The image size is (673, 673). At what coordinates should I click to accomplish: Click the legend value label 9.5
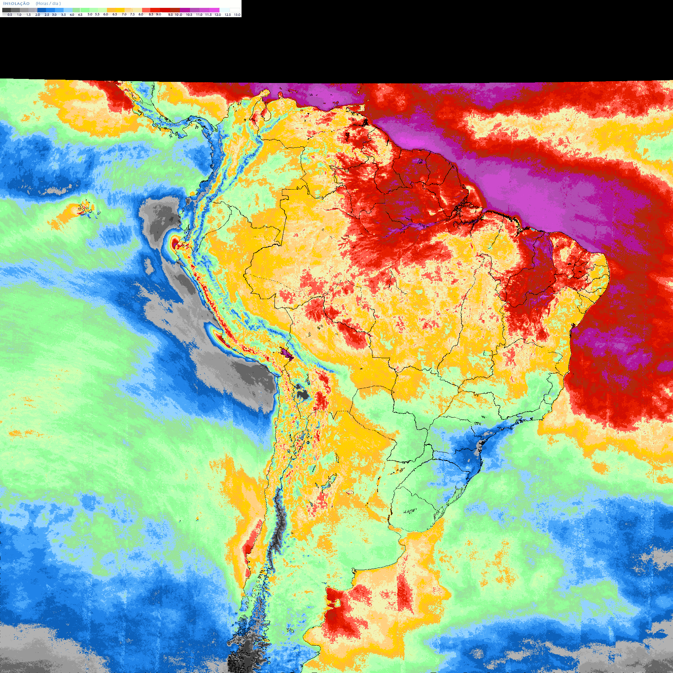coord(170,15)
